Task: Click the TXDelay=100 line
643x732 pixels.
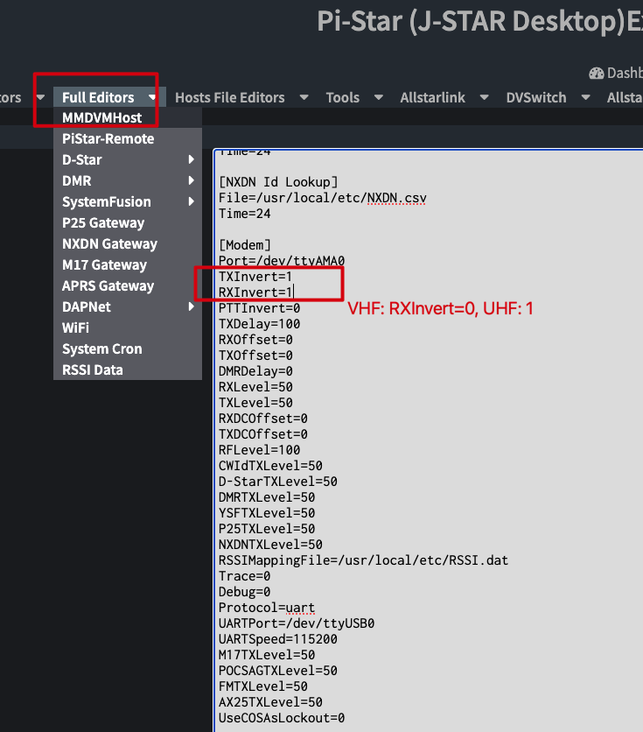Action: [x=259, y=324]
